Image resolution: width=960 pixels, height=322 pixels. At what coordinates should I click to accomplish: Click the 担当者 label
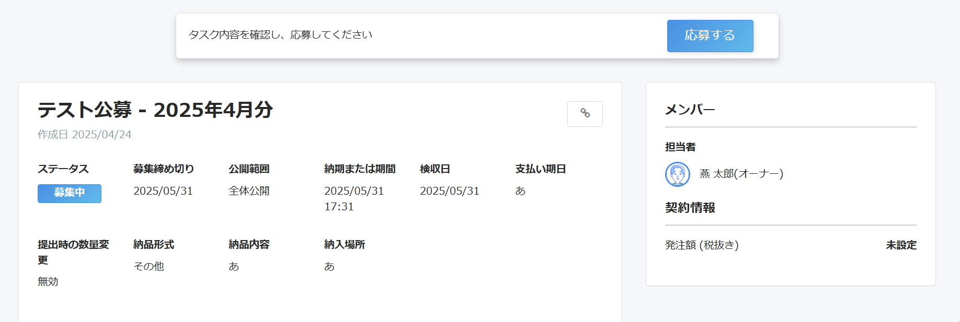(x=680, y=147)
